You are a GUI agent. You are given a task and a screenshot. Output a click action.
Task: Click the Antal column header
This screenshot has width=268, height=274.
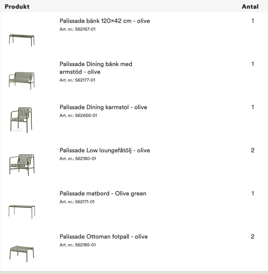coord(250,6)
